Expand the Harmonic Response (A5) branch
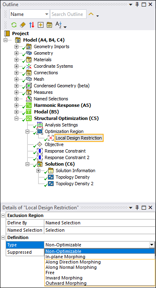Screen dimensions: 156x288 [x=17, y=106]
